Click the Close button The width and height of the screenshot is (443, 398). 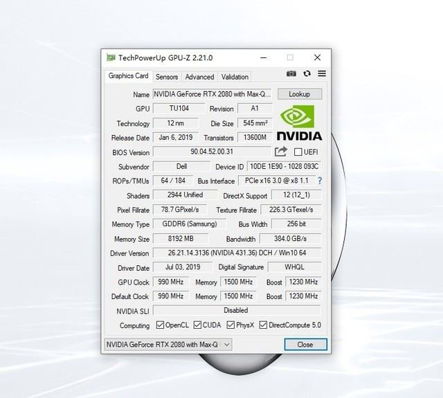[305, 345]
